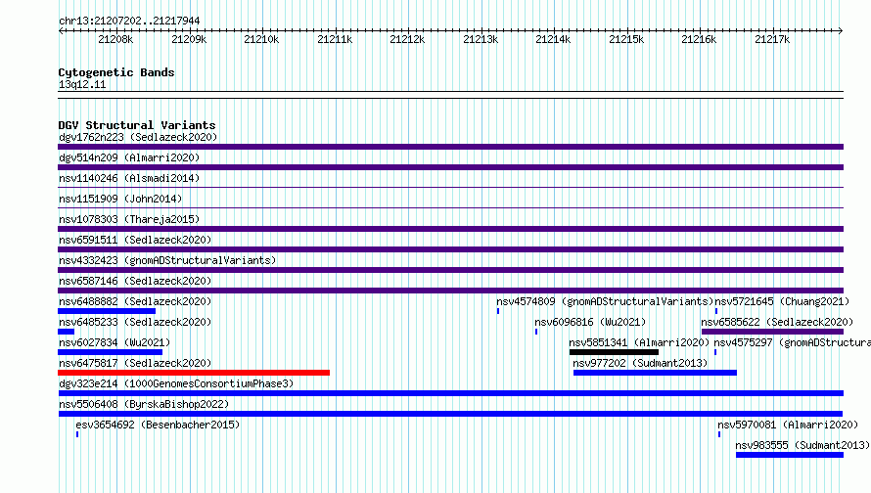Screen dimensions: 871x493
Task: Click the 21216k ruler tick label
Action: point(699,39)
